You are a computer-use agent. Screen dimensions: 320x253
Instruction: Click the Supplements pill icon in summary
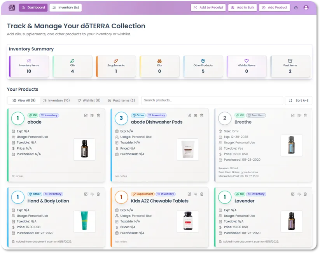[116, 61]
